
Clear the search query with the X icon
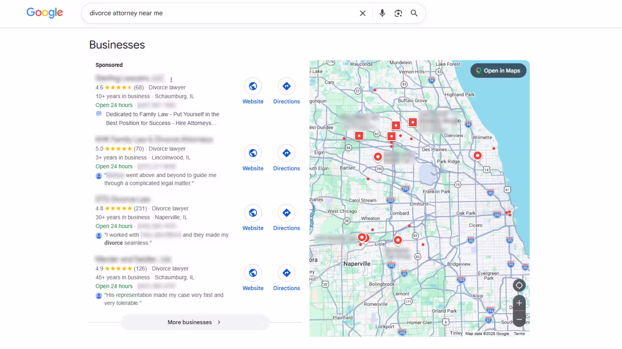(x=363, y=13)
